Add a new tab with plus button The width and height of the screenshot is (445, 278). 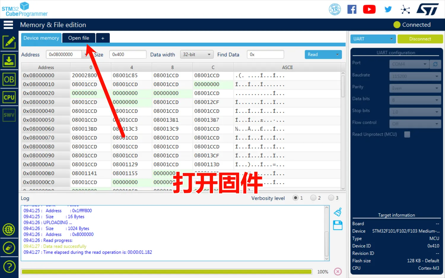[x=103, y=38]
